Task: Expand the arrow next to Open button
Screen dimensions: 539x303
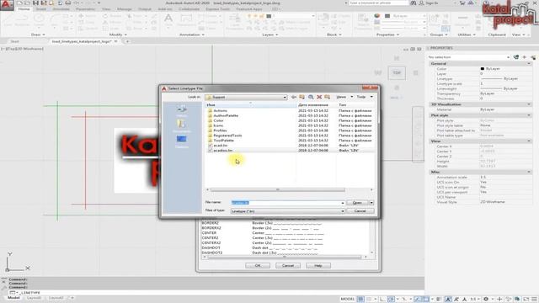Action: coord(371,203)
